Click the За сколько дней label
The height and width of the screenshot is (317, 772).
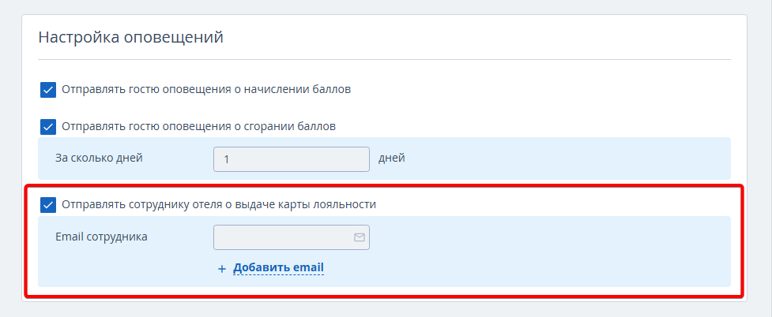click(100, 158)
